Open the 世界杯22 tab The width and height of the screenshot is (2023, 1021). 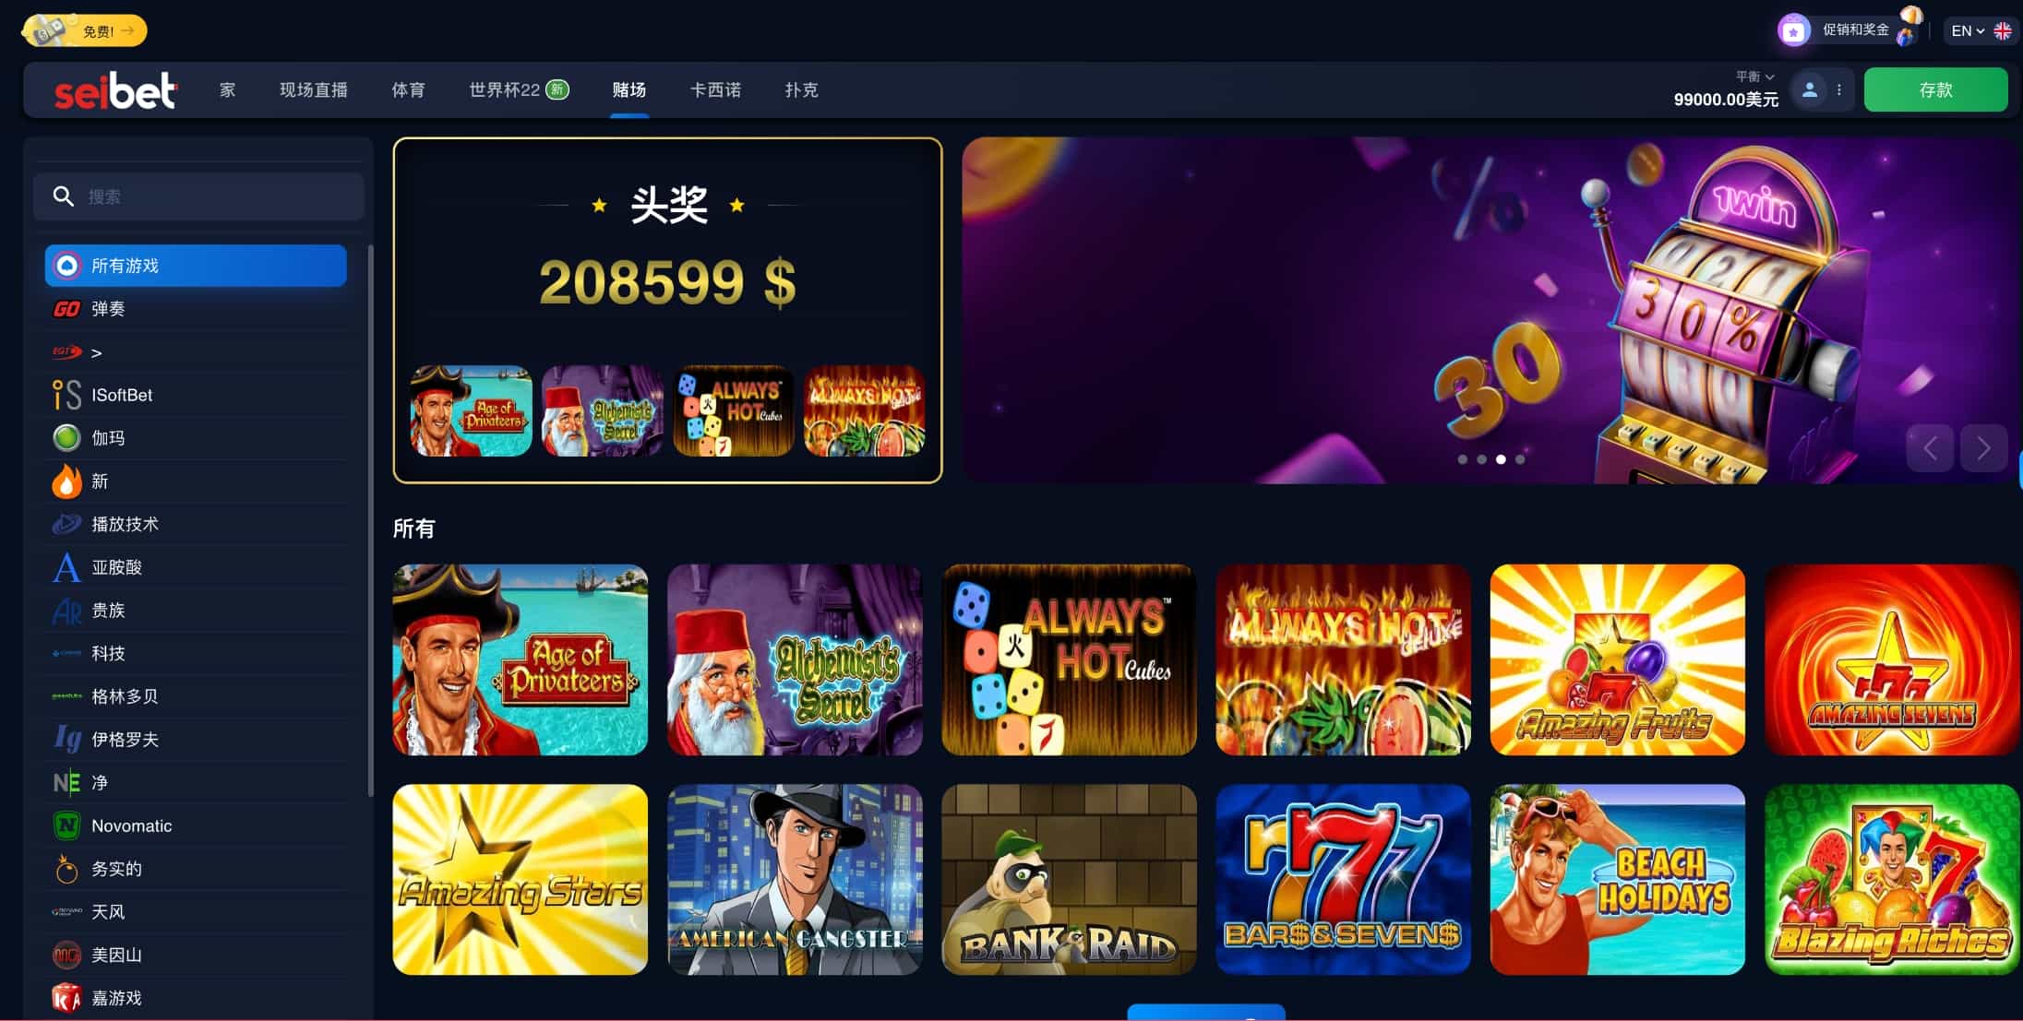click(x=519, y=89)
